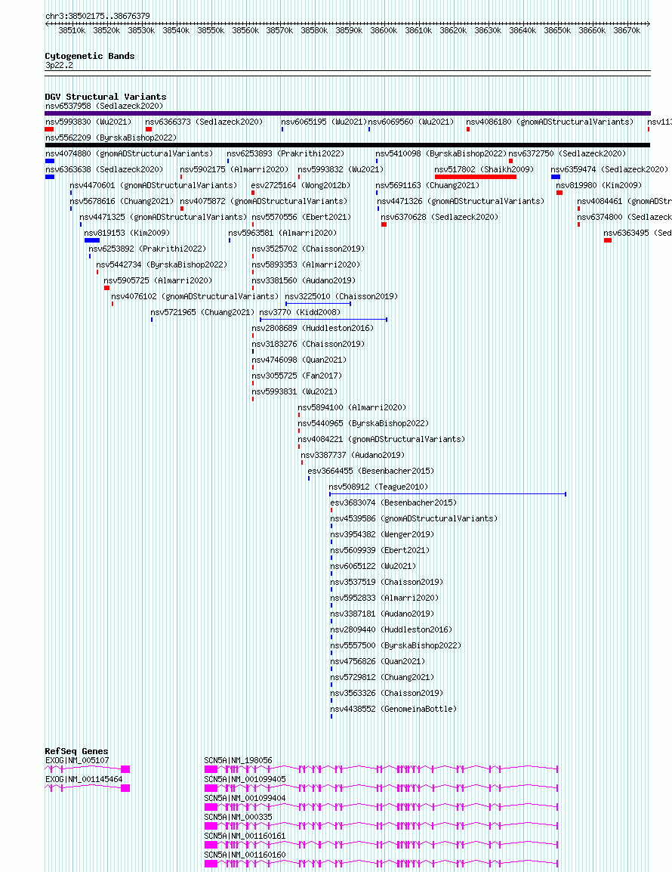Click nsv6363638 (Sedlazeck2020) label
The image size is (672, 872).
[x=104, y=169]
